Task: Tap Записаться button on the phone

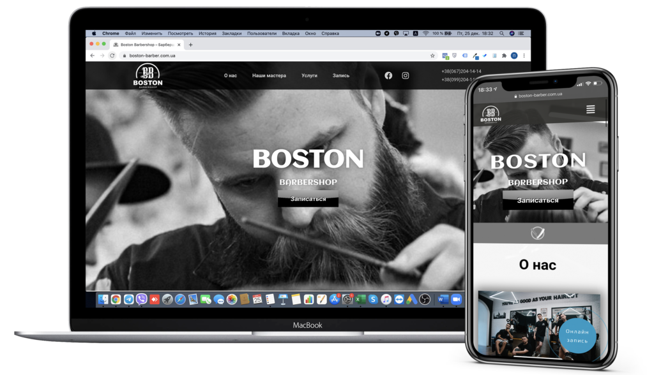Action: [x=538, y=200]
